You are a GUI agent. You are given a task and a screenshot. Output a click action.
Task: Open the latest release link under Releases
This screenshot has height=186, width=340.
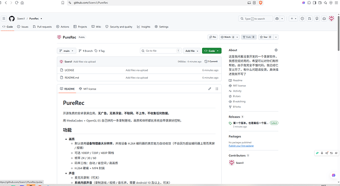coord(251,123)
